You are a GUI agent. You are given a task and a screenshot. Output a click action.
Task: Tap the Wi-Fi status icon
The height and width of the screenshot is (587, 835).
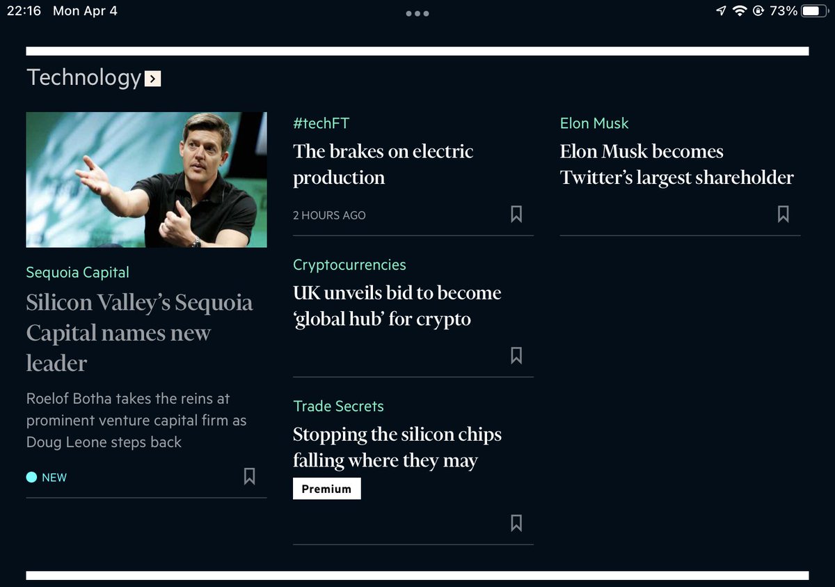(740, 11)
